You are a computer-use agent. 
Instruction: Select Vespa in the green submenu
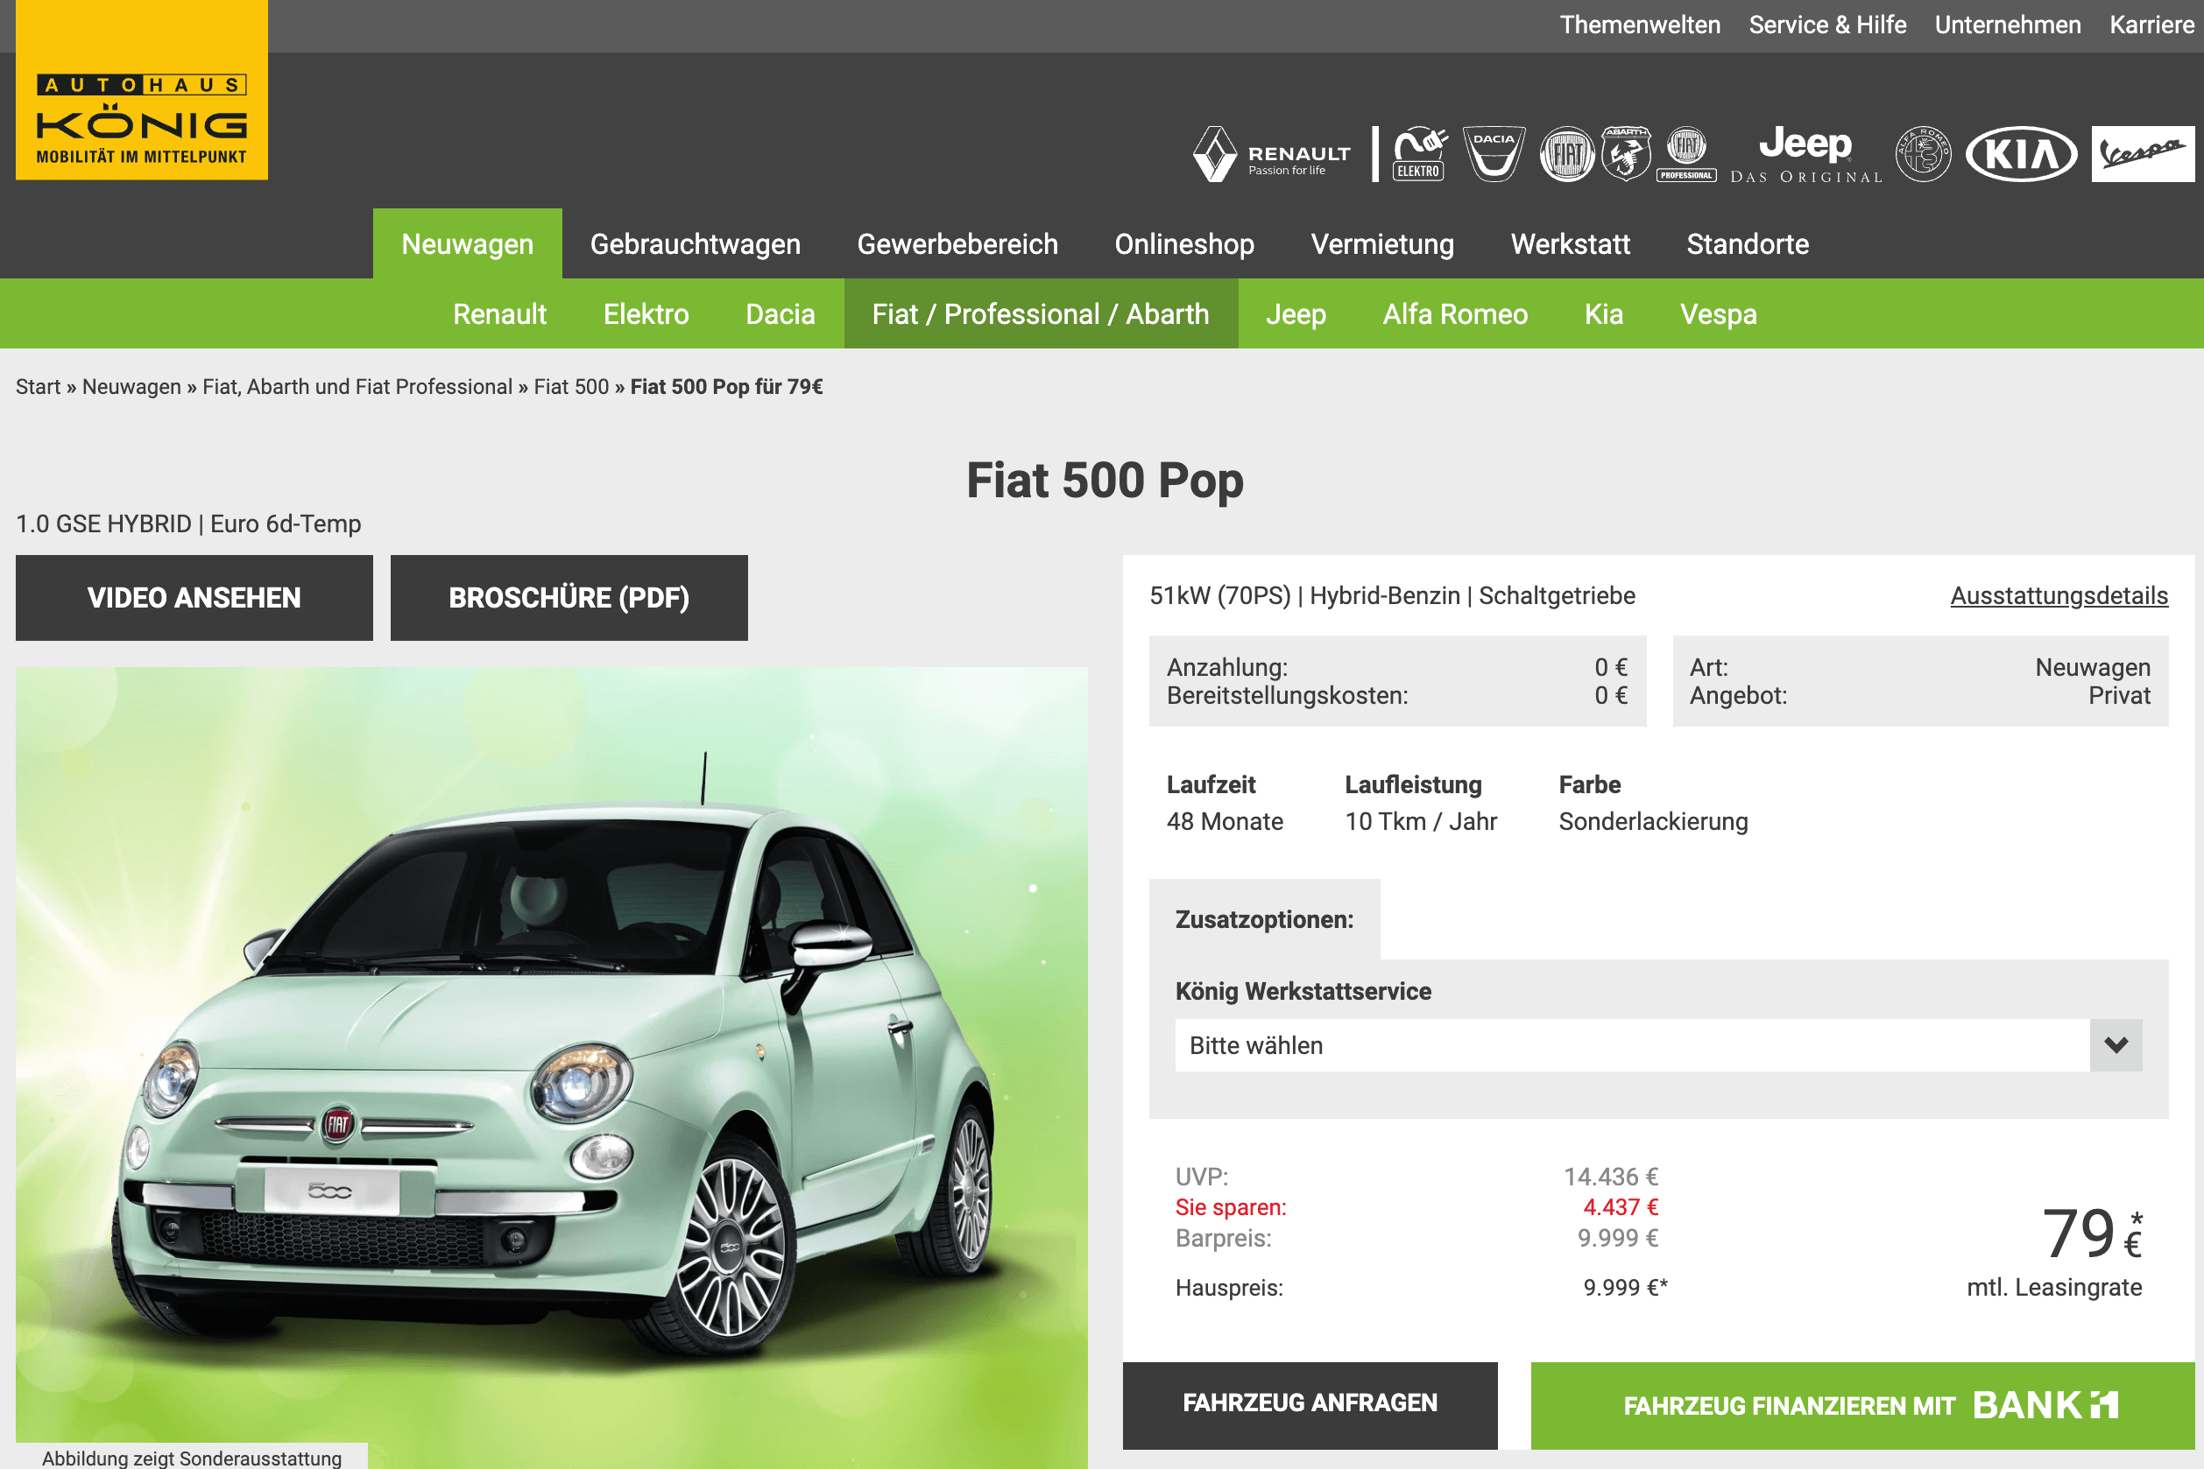point(1718,314)
